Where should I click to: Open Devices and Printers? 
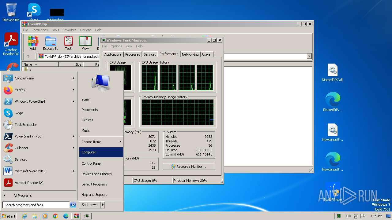point(101,174)
